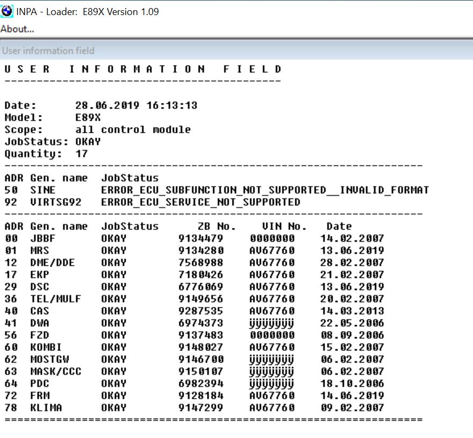Click the date 13.06.2019 in MRS row

click(x=352, y=250)
